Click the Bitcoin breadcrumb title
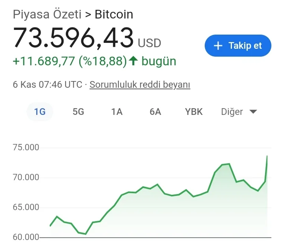Image resolution: width=284 pixels, height=242 pixels. click(114, 15)
